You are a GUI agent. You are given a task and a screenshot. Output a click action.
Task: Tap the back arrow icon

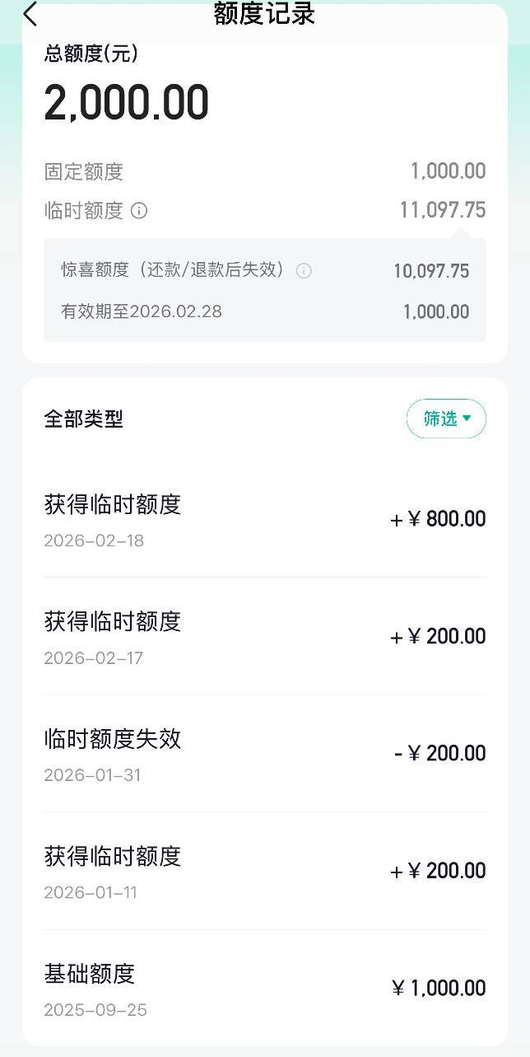coord(30,14)
